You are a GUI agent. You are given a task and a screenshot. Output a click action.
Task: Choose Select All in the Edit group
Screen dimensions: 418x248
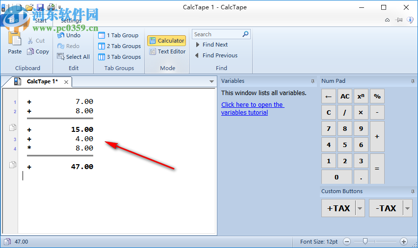click(73, 57)
